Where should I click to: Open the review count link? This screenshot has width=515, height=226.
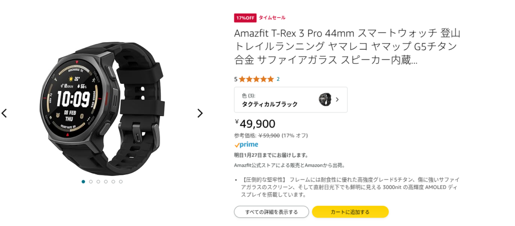pos(278,79)
